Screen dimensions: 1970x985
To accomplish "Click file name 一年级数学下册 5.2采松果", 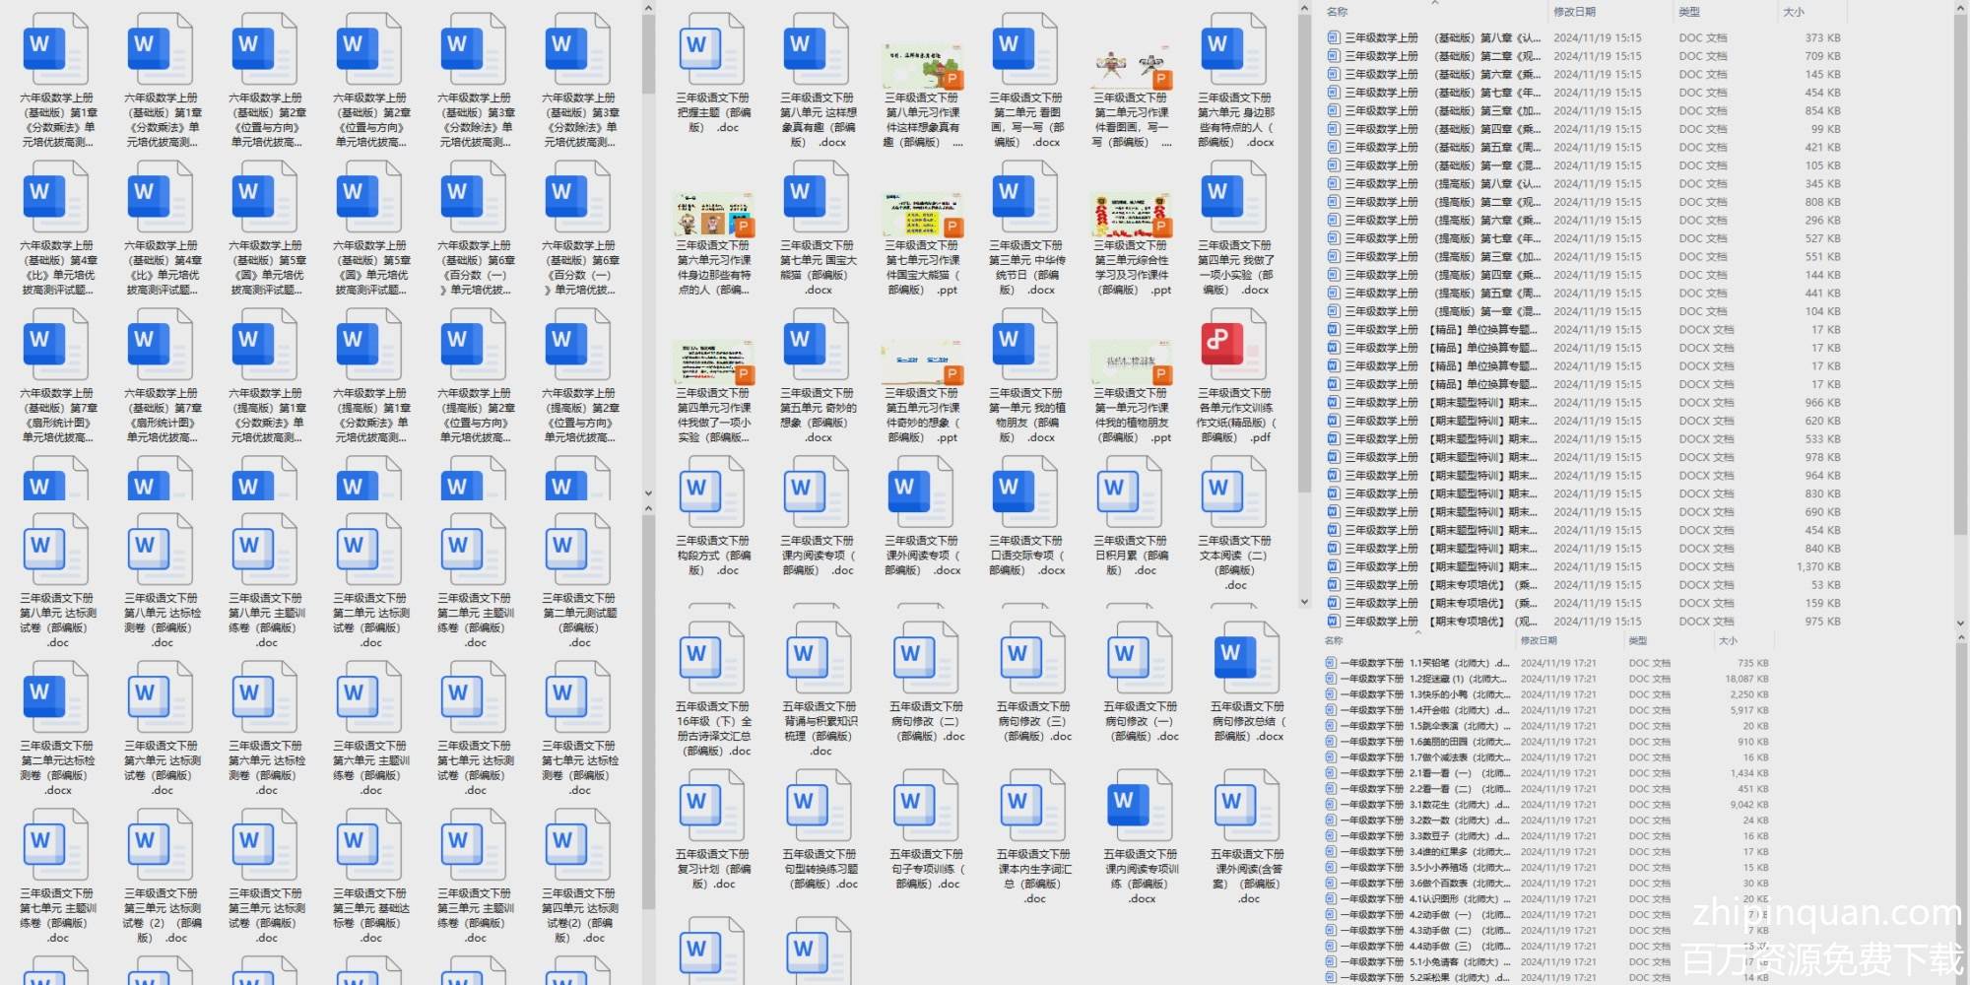I will click(1424, 979).
